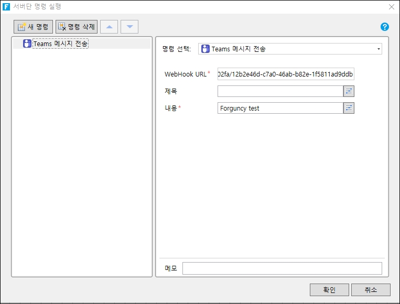The width and height of the screenshot is (400, 304).
Task: Move the command up with the up arrow
Action: (x=109, y=27)
